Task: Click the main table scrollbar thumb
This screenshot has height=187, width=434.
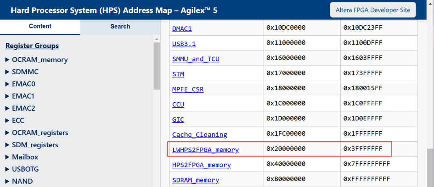Action: (x=430, y=168)
